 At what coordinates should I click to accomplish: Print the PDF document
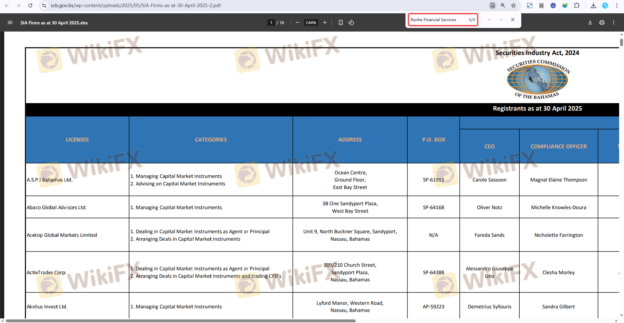pos(602,23)
